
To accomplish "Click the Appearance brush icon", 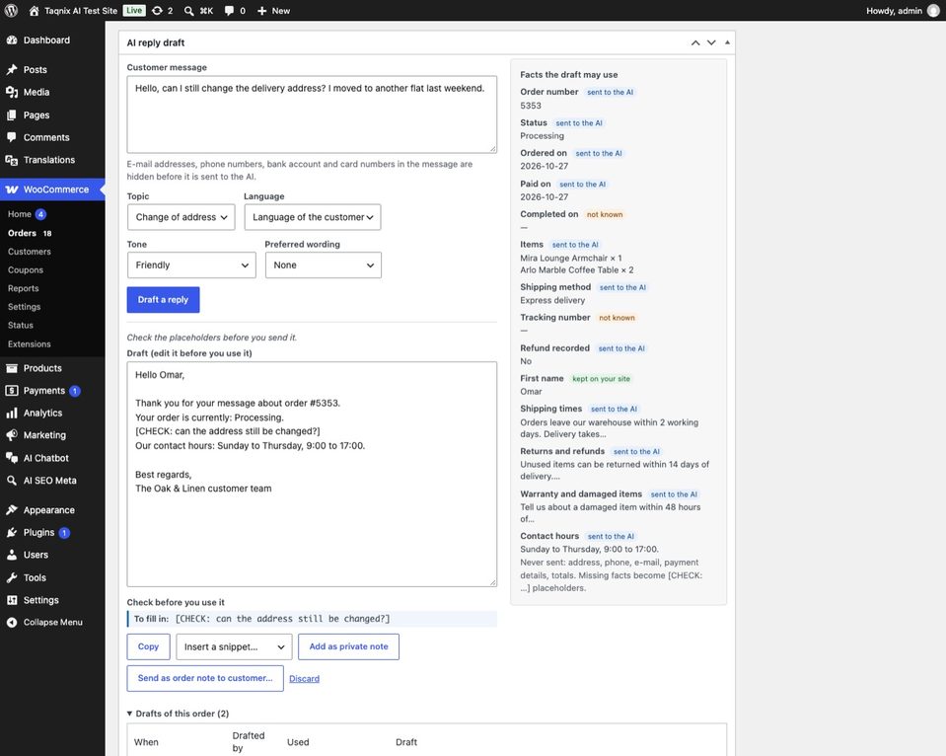I will coord(12,510).
